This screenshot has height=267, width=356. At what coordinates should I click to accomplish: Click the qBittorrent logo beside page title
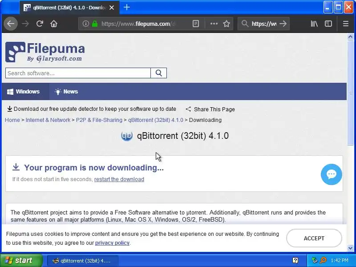(x=127, y=136)
